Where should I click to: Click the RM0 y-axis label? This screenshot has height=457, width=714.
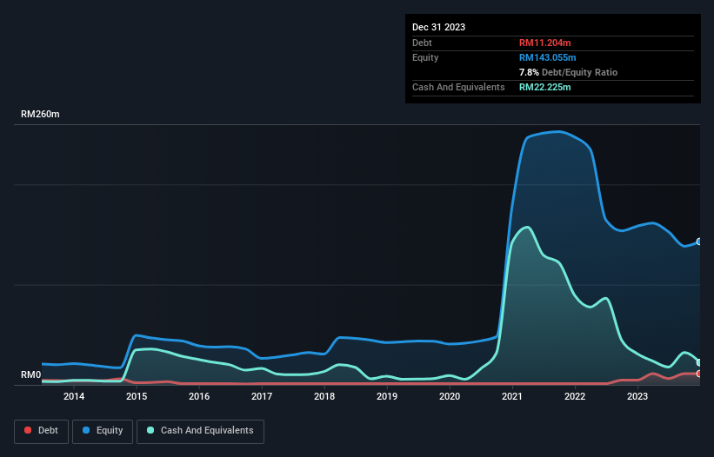(31, 374)
